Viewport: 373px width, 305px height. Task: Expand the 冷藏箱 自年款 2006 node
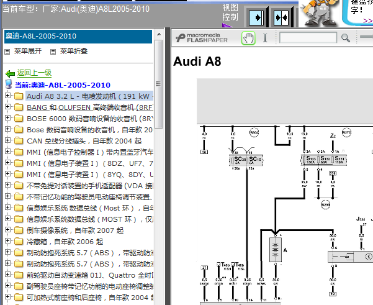(x=7, y=241)
